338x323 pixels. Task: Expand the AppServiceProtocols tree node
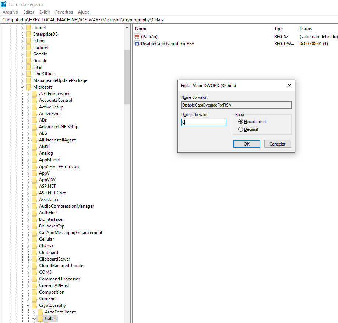(x=28, y=167)
